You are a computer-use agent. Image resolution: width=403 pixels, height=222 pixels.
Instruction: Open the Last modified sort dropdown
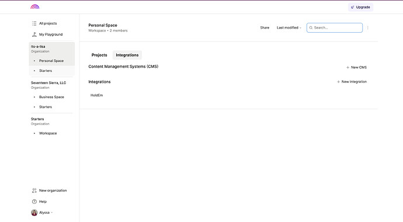point(289,28)
